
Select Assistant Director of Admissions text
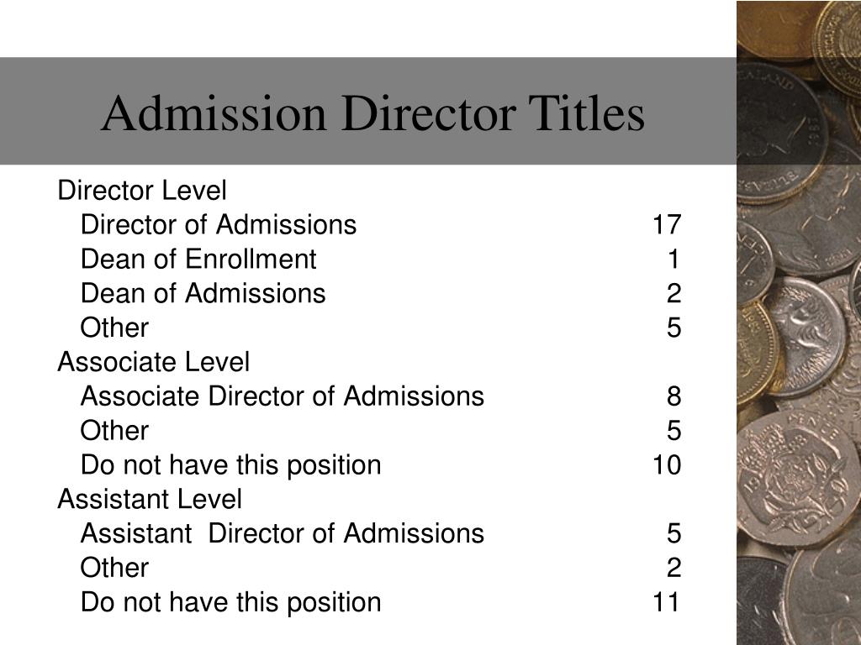point(282,533)
